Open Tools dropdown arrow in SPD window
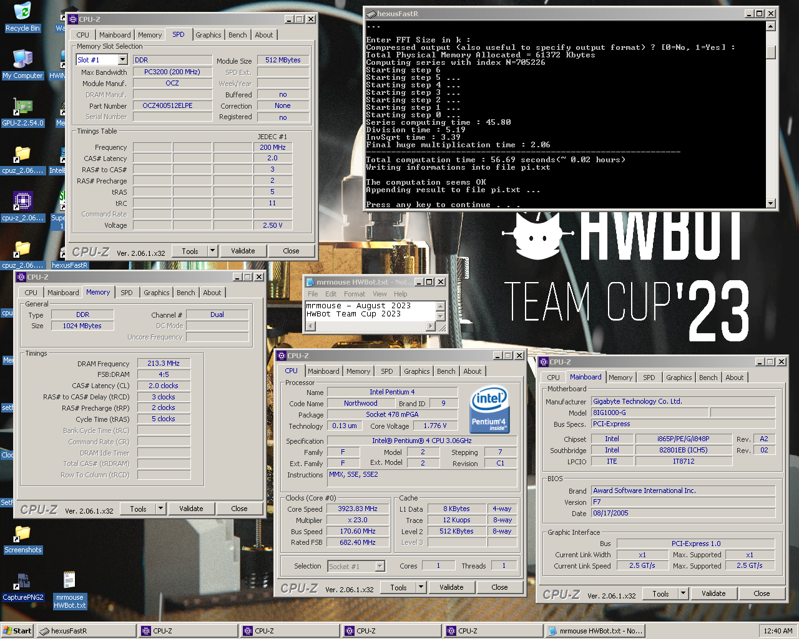 coord(213,251)
